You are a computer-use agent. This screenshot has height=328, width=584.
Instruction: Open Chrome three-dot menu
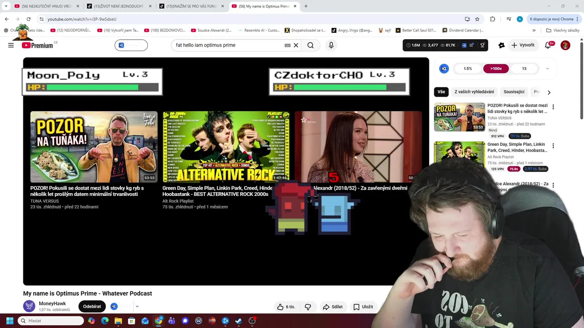(x=577, y=19)
